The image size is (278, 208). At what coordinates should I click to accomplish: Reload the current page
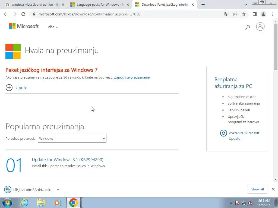(23, 14)
